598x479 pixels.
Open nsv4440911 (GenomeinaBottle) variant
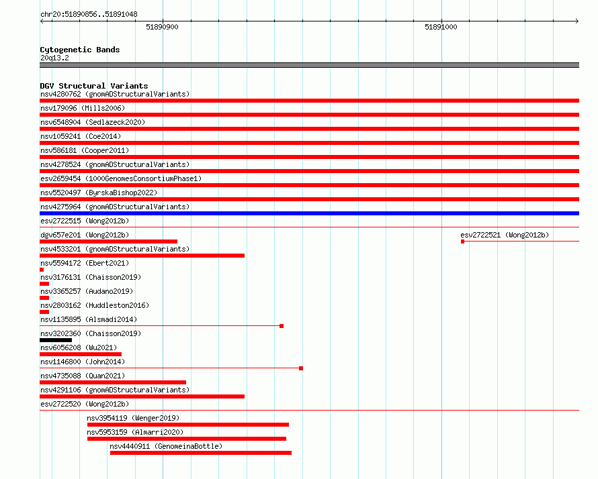pos(166,446)
